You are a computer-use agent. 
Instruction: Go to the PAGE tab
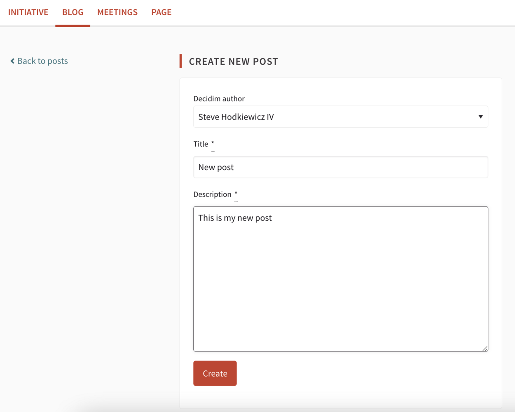(161, 12)
